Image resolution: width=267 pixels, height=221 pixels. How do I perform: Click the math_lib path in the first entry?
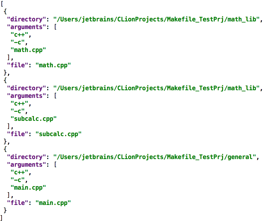click(x=156, y=19)
